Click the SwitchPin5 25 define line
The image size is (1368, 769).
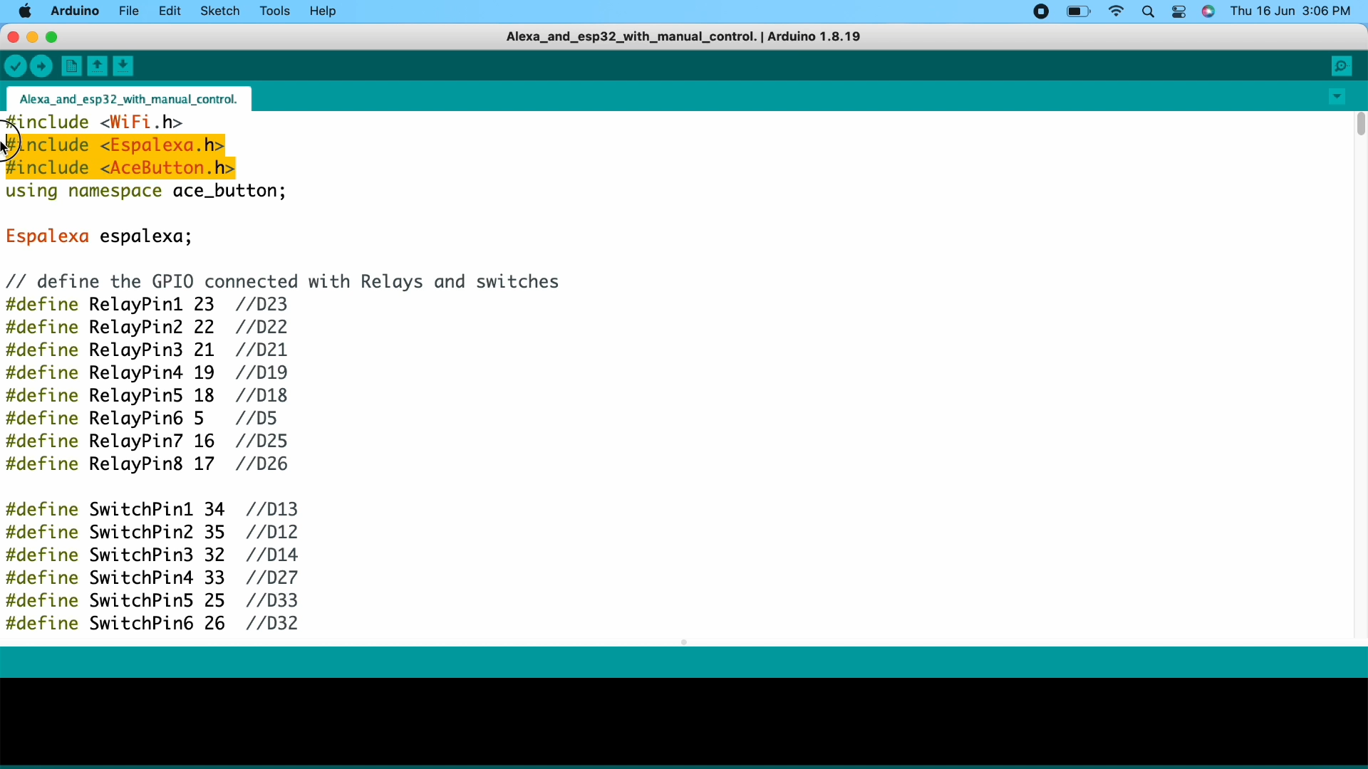152,602
